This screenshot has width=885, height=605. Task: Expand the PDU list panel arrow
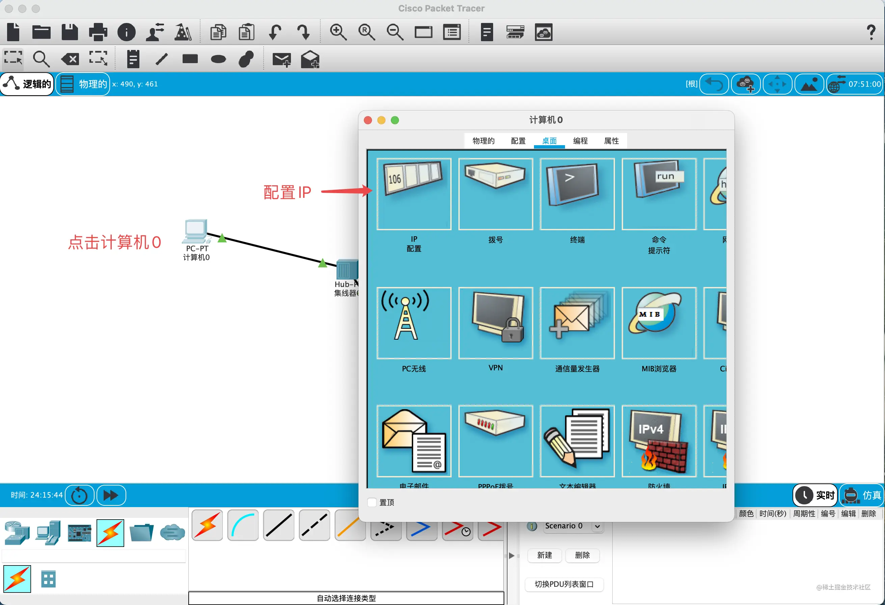tap(511, 555)
